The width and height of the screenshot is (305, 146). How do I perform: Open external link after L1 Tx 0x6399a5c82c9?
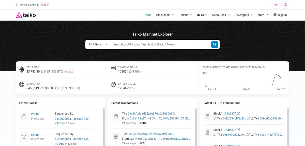coord(248,135)
